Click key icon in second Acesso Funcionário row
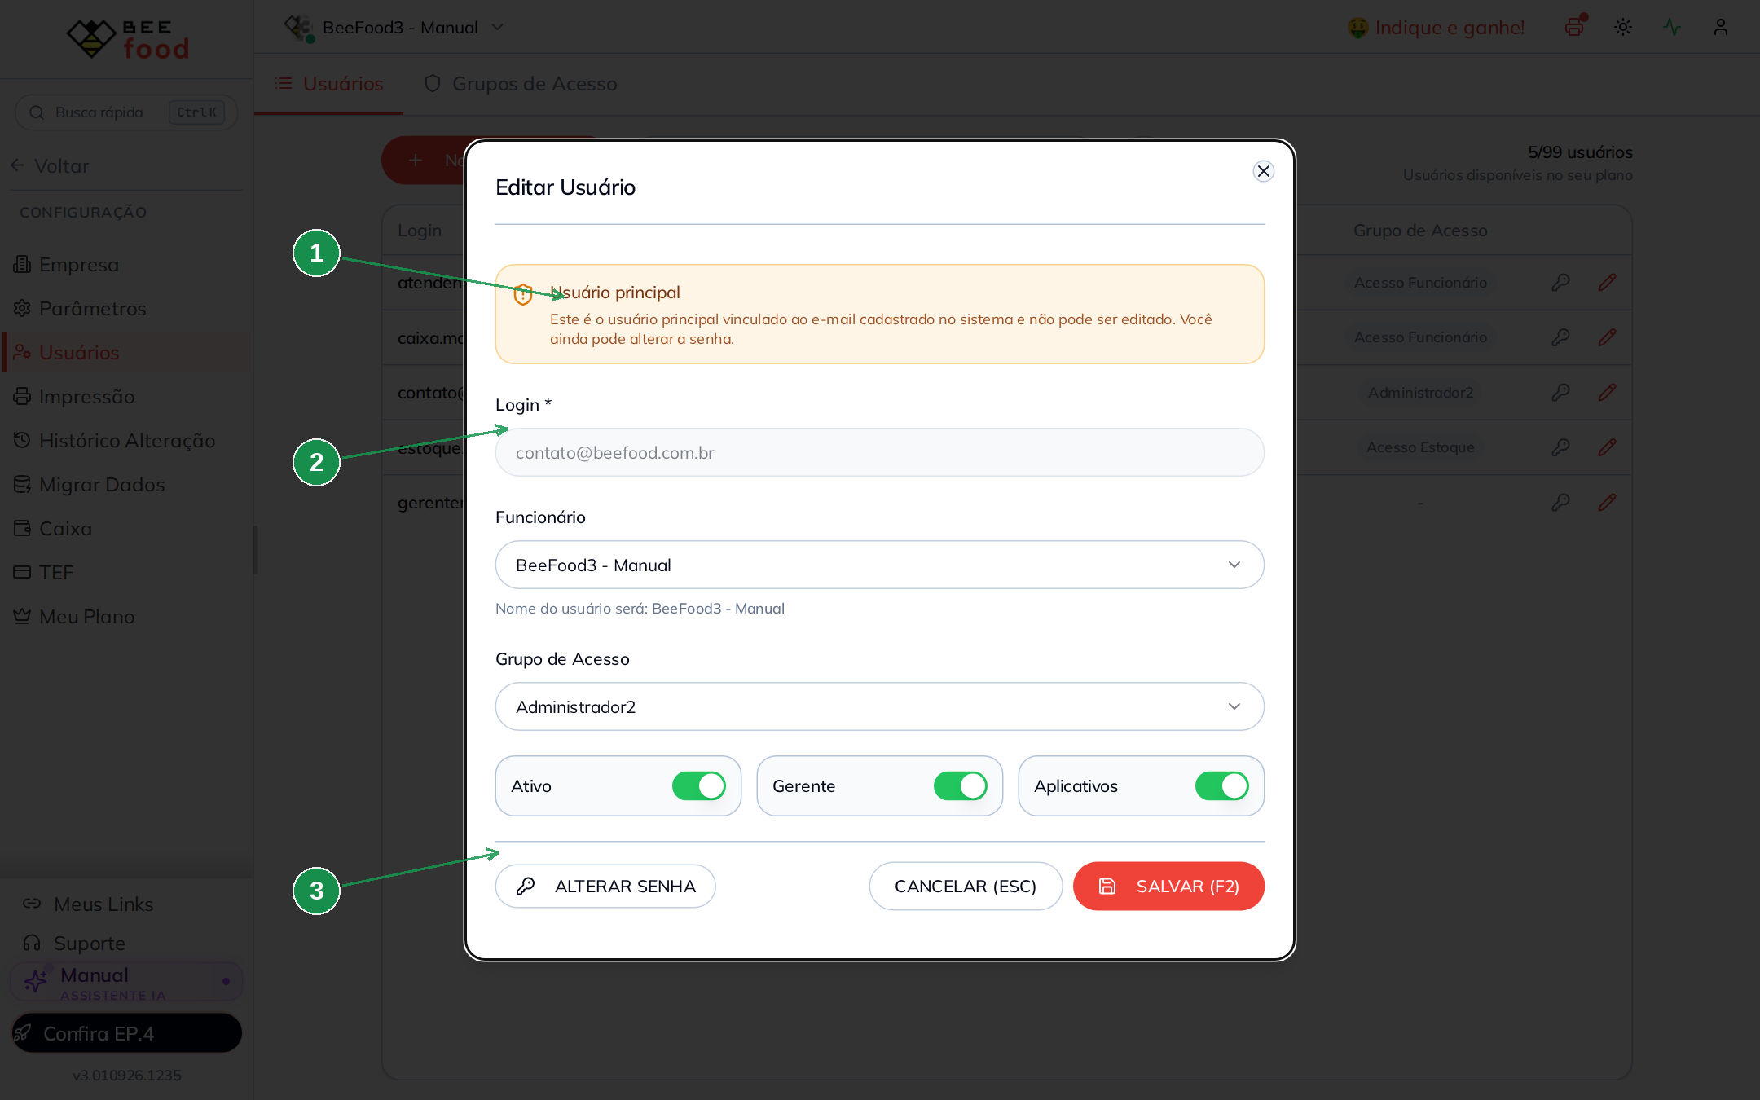 coord(1560,337)
